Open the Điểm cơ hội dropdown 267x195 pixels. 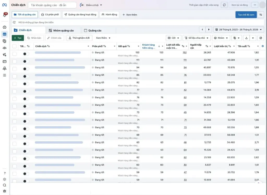pyautogui.click(x=94, y=5)
